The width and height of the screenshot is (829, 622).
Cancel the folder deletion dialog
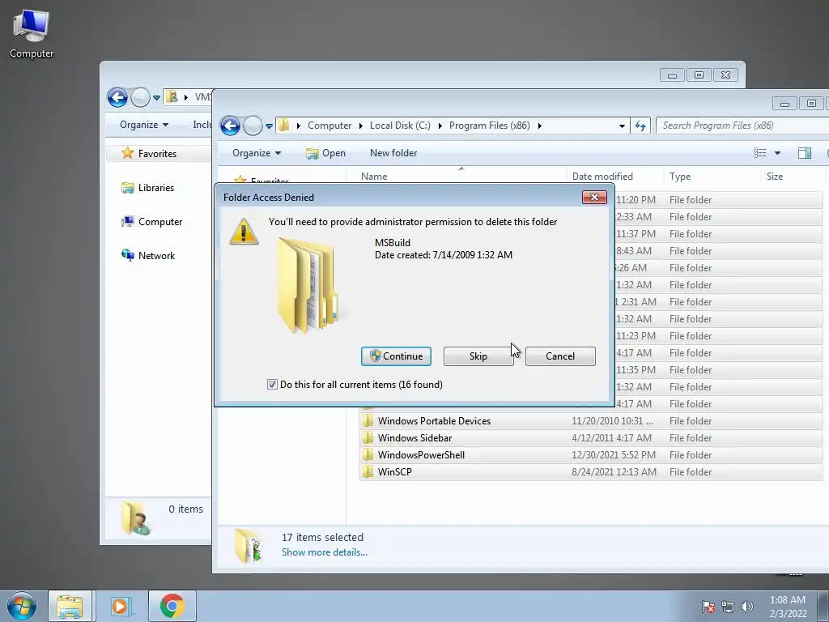pyautogui.click(x=560, y=356)
